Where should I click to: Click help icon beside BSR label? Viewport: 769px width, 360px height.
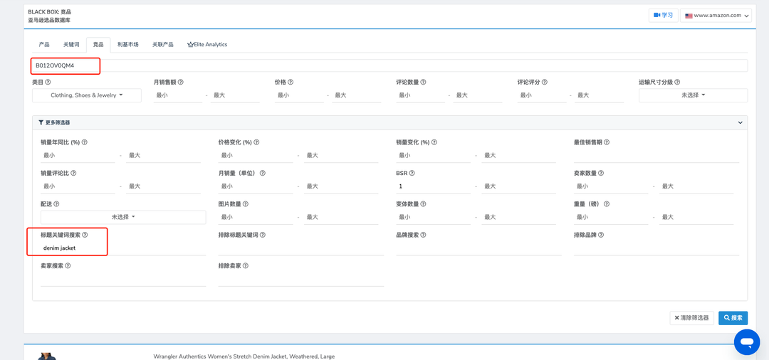pyautogui.click(x=412, y=174)
